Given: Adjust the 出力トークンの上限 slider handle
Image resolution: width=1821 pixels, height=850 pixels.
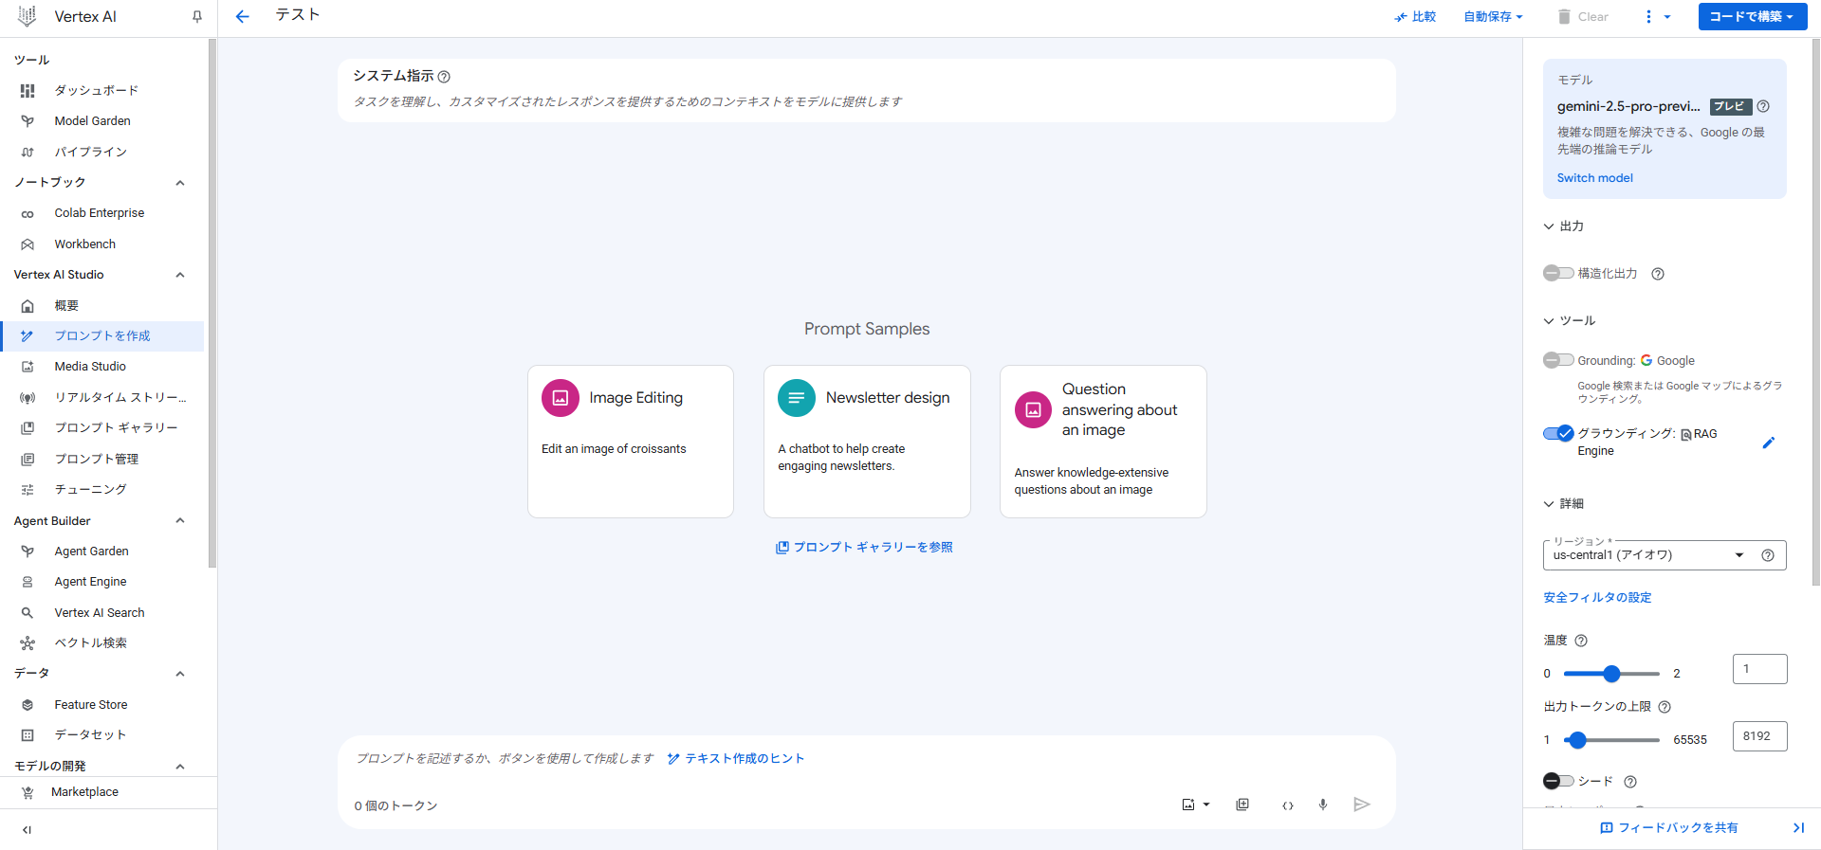Looking at the screenshot, I should (1577, 740).
